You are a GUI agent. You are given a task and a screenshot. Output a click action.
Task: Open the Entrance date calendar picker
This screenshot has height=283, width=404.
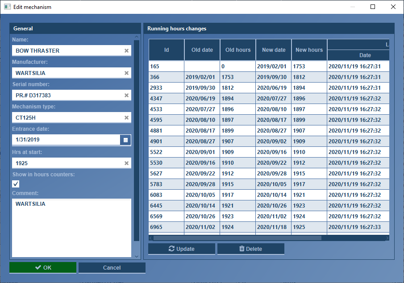click(125, 140)
